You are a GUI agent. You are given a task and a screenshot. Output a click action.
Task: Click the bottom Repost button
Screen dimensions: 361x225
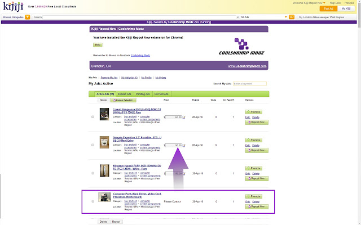[116, 222]
